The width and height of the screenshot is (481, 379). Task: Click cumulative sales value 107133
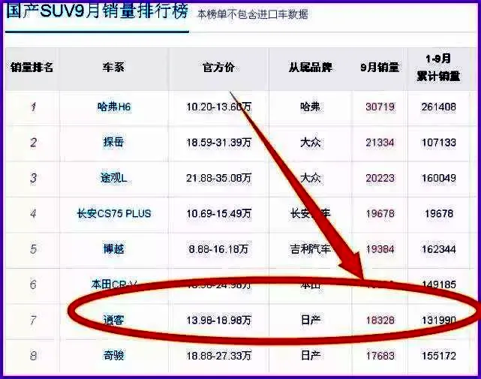coord(439,143)
